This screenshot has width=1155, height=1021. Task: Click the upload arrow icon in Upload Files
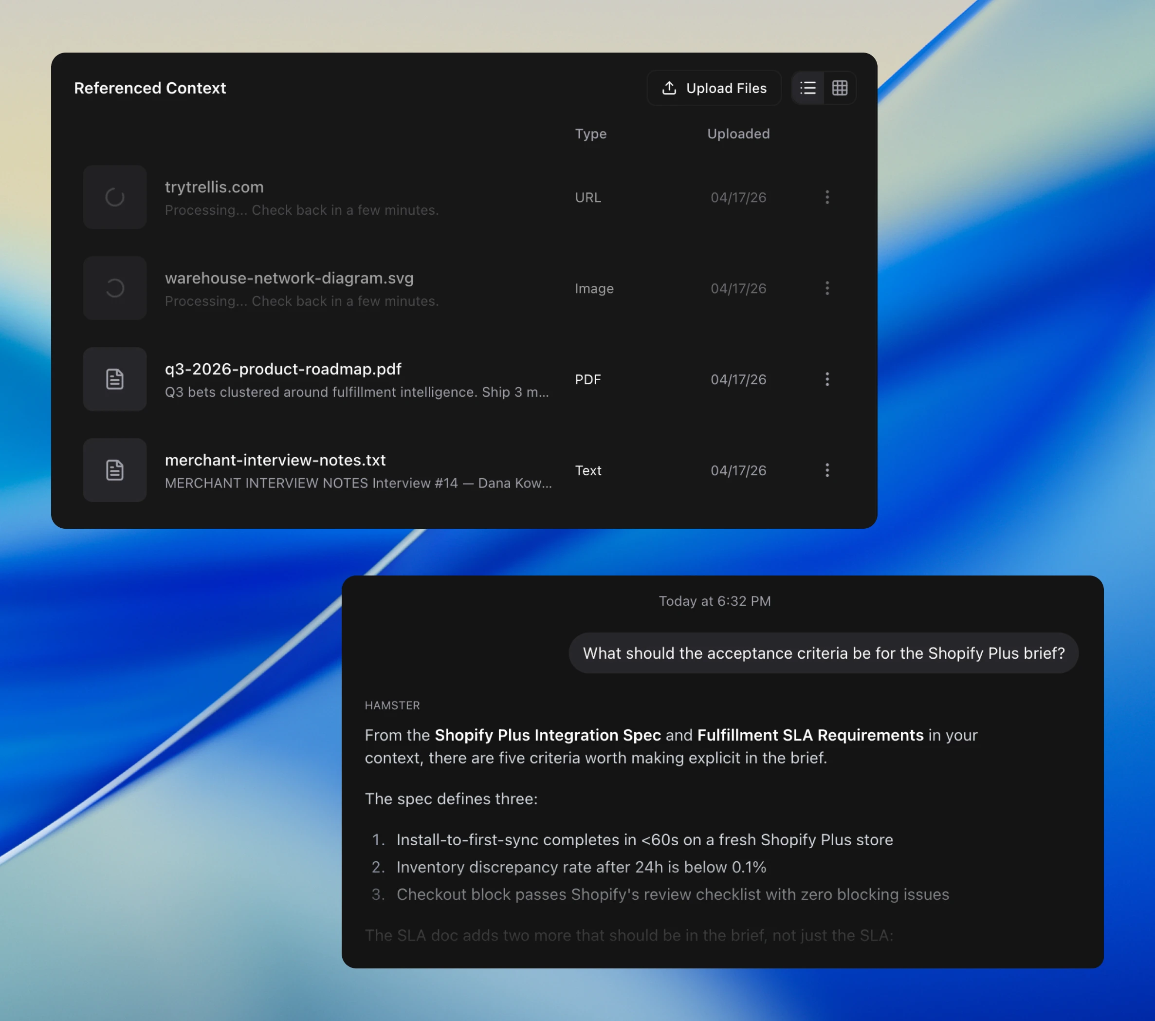click(x=669, y=88)
